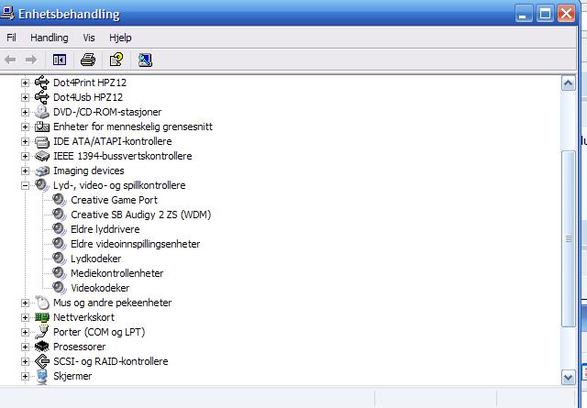
Task: Click the SCSI- og RAID-kontrollere icon
Action: [x=42, y=361]
